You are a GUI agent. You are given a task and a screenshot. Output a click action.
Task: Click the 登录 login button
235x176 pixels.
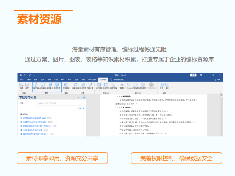[x=193, y=75]
